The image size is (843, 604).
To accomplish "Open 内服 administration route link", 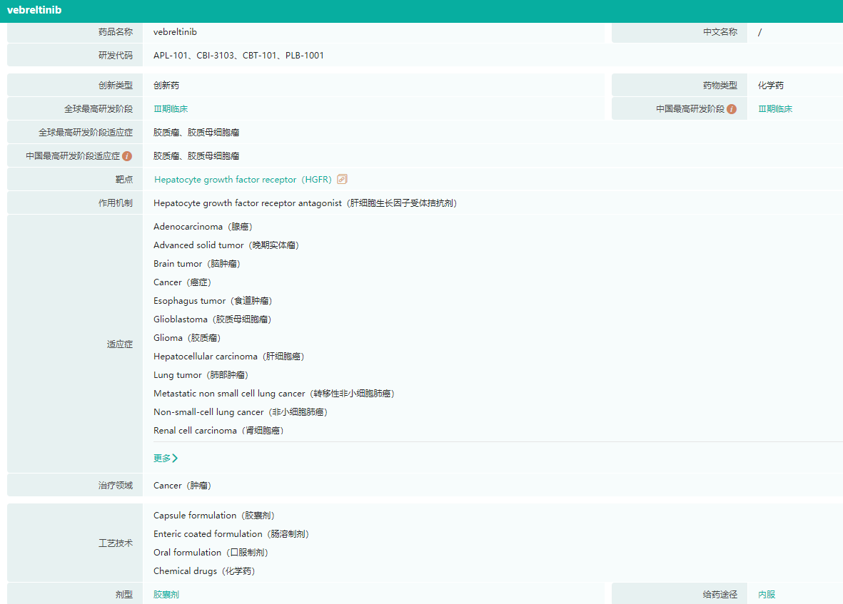I will point(767,594).
